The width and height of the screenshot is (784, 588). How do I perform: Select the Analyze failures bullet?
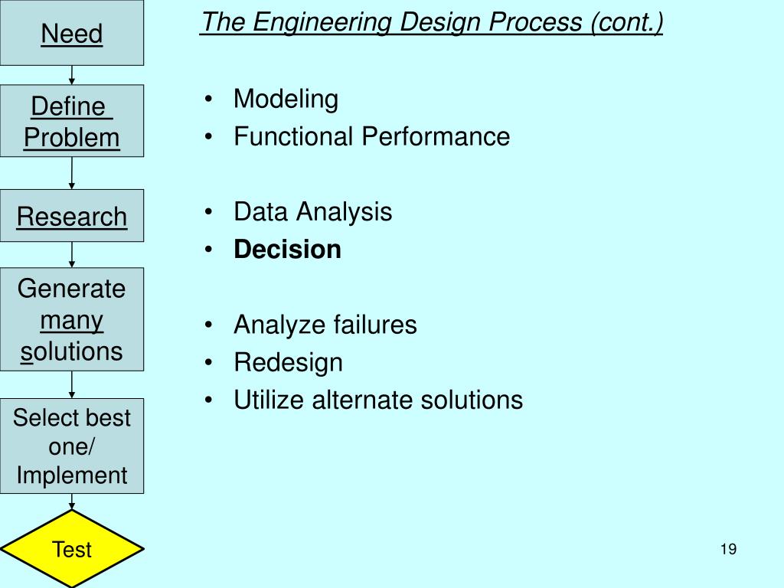point(325,325)
